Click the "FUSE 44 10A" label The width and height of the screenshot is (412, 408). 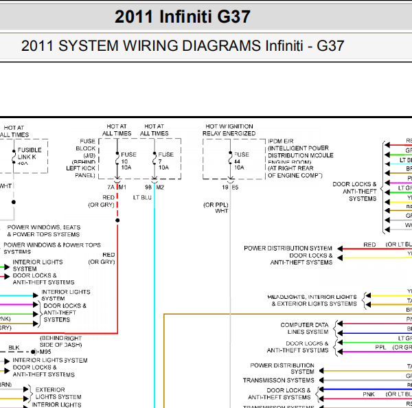241,161
